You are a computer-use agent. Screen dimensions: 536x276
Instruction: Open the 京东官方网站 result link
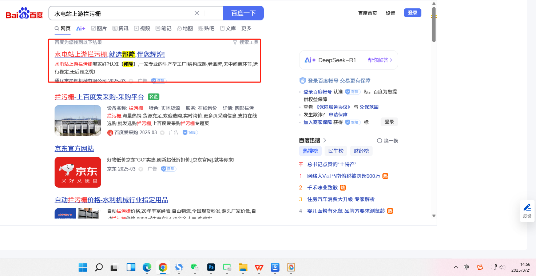click(x=74, y=149)
